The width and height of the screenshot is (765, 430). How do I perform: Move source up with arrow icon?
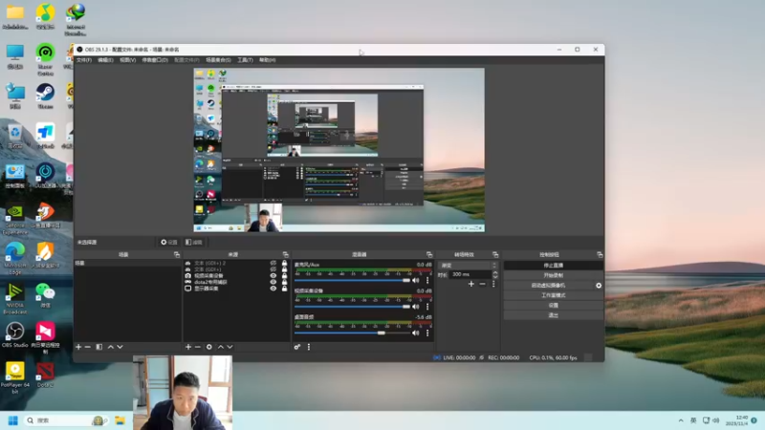tap(221, 347)
